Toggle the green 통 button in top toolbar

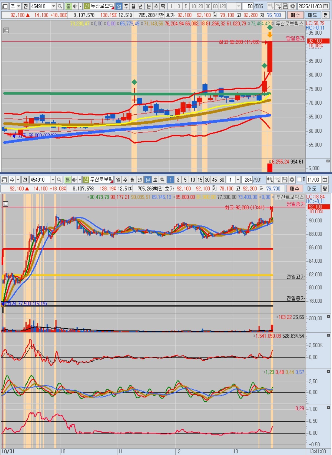click(x=68, y=6)
